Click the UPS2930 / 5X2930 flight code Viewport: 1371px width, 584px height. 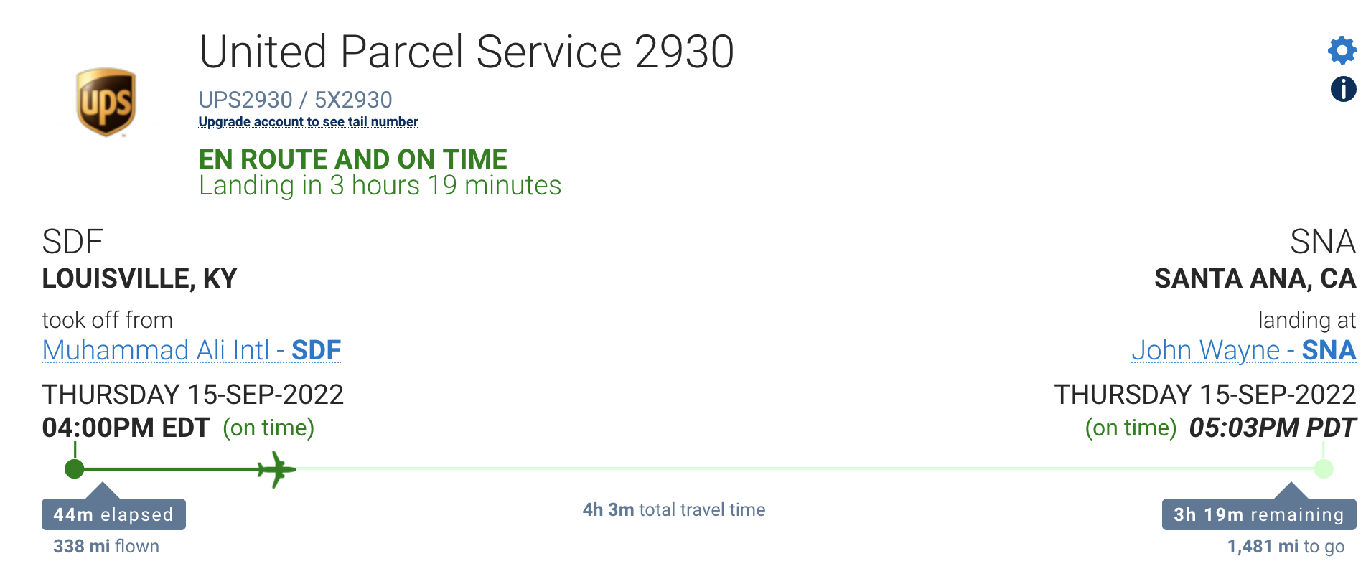point(295,100)
